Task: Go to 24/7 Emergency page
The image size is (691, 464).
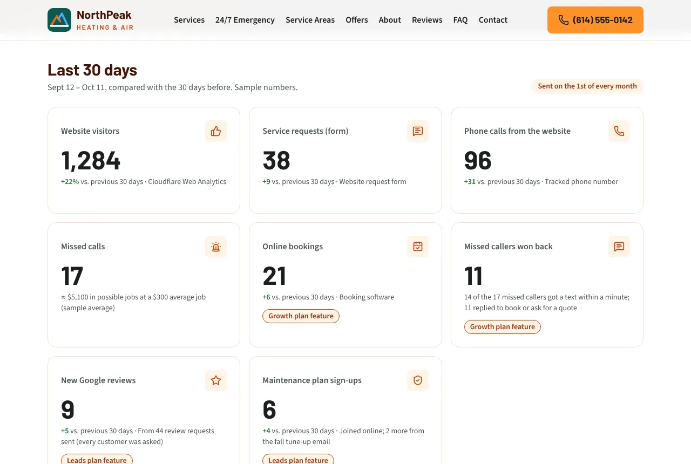Action: 245,20
